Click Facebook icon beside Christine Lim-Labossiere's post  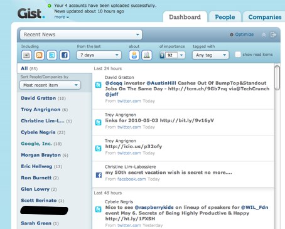(x=99, y=175)
